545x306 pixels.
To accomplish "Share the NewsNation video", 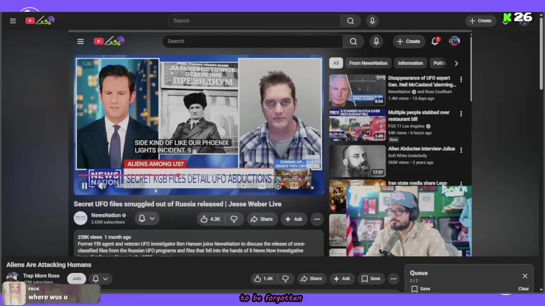I will (262, 219).
